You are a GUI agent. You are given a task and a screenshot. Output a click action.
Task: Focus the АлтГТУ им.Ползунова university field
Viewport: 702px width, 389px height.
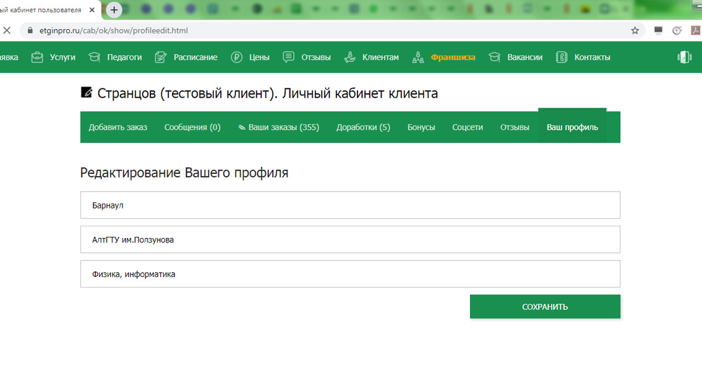coord(350,240)
